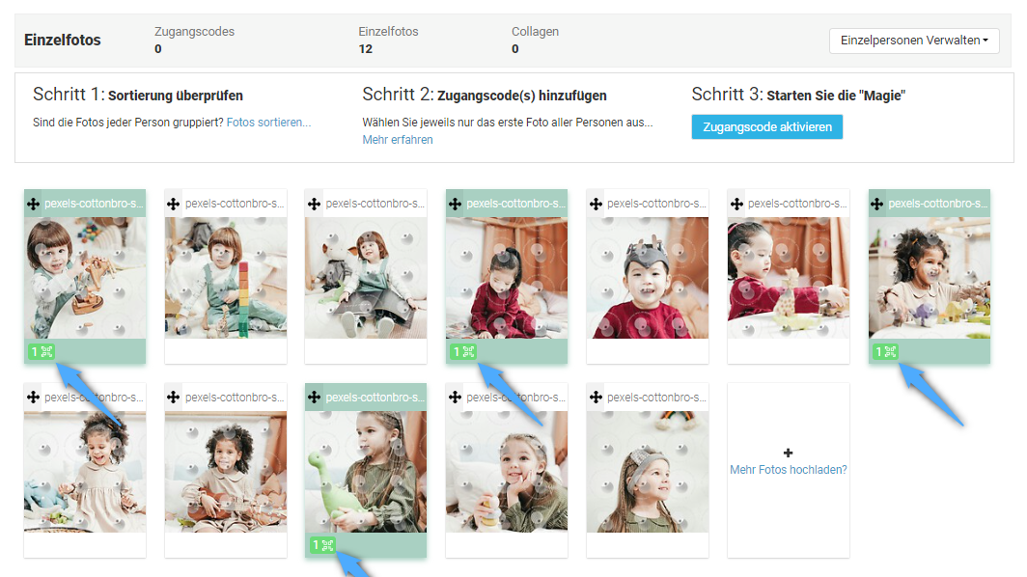1027x577 pixels.
Task: Click access code badge under girl with green plush dinosaur
Action: pyautogui.click(x=322, y=545)
